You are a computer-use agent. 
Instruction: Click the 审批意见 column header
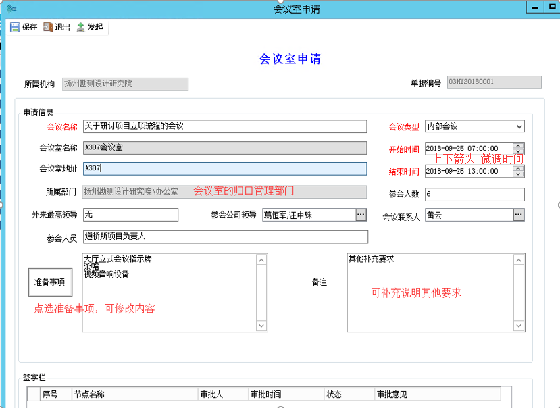coord(438,394)
